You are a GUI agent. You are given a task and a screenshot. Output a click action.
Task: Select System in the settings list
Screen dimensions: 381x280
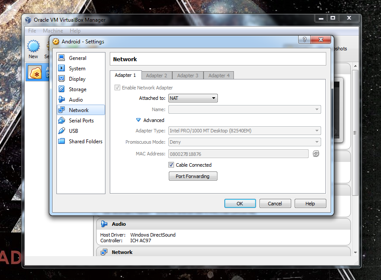pyautogui.click(x=81, y=68)
